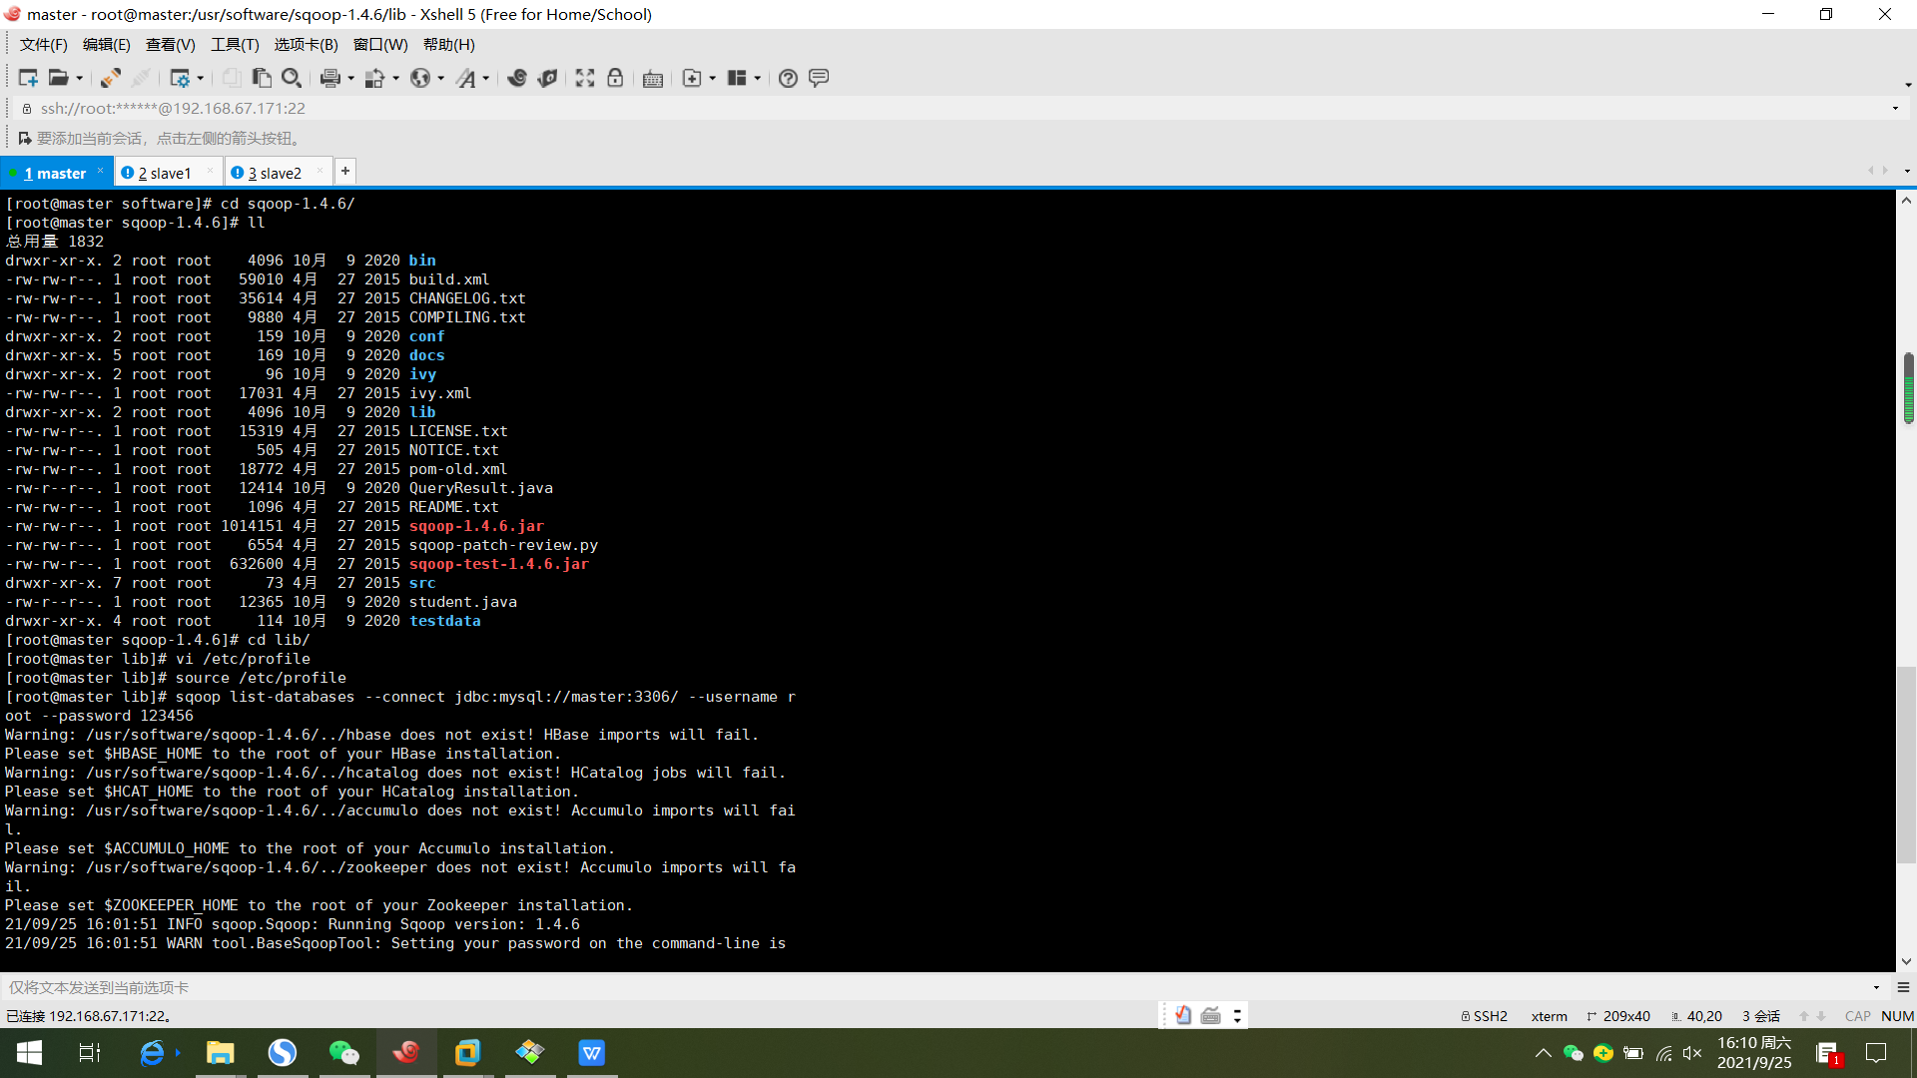Open the Find magnifier tool

click(x=292, y=78)
